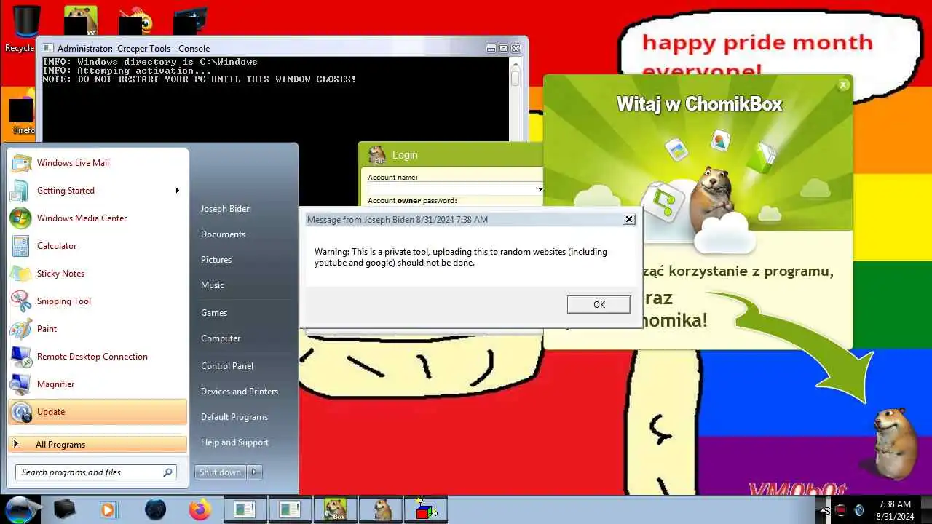This screenshot has width=932, height=524.
Task: Open Joseph Biden user folder
Action: click(226, 209)
